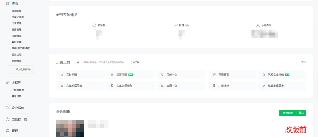Click the 广告接单 order icon
The width and height of the screenshot is (318, 137).
click(x=214, y=86)
